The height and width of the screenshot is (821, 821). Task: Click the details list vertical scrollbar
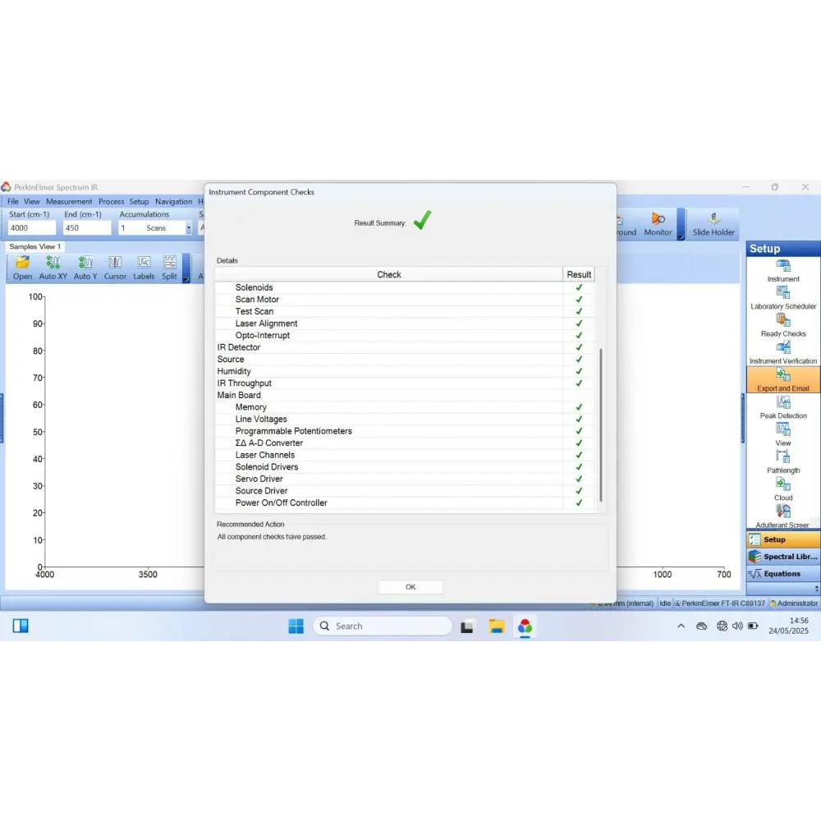coord(601,424)
